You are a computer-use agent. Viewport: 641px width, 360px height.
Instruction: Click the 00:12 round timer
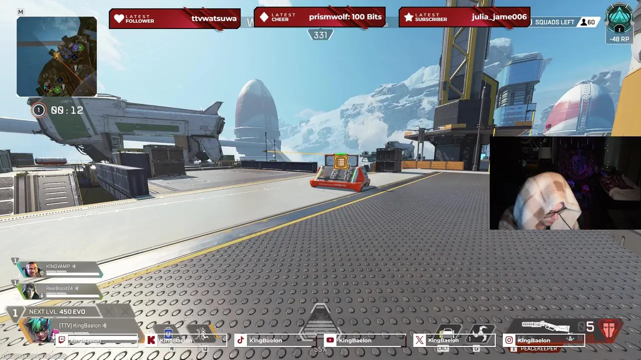coord(67,110)
